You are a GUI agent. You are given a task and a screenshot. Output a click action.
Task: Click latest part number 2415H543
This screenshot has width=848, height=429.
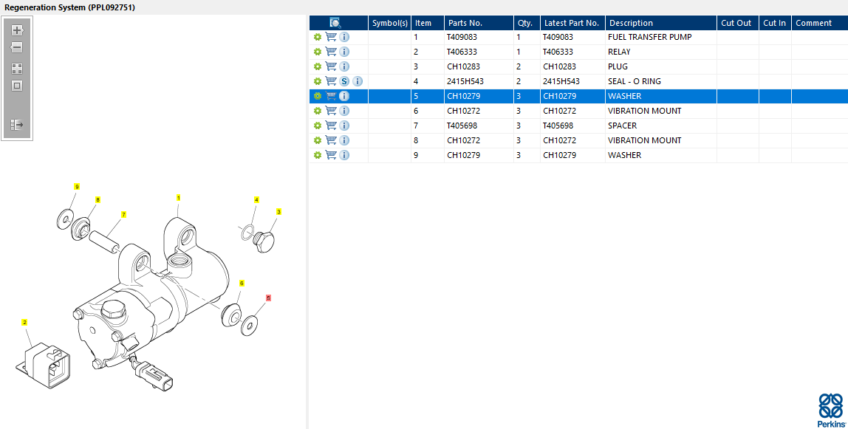(x=561, y=81)
